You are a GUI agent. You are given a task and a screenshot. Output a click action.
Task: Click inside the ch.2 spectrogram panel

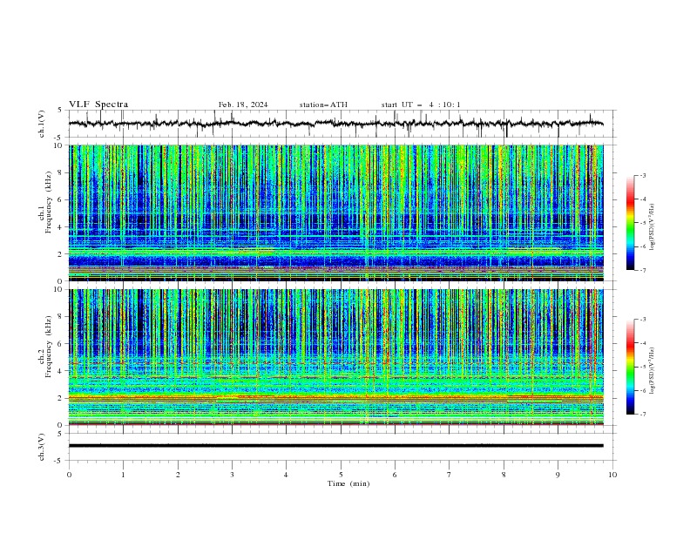pyautogui.click(x=335, y=357)
